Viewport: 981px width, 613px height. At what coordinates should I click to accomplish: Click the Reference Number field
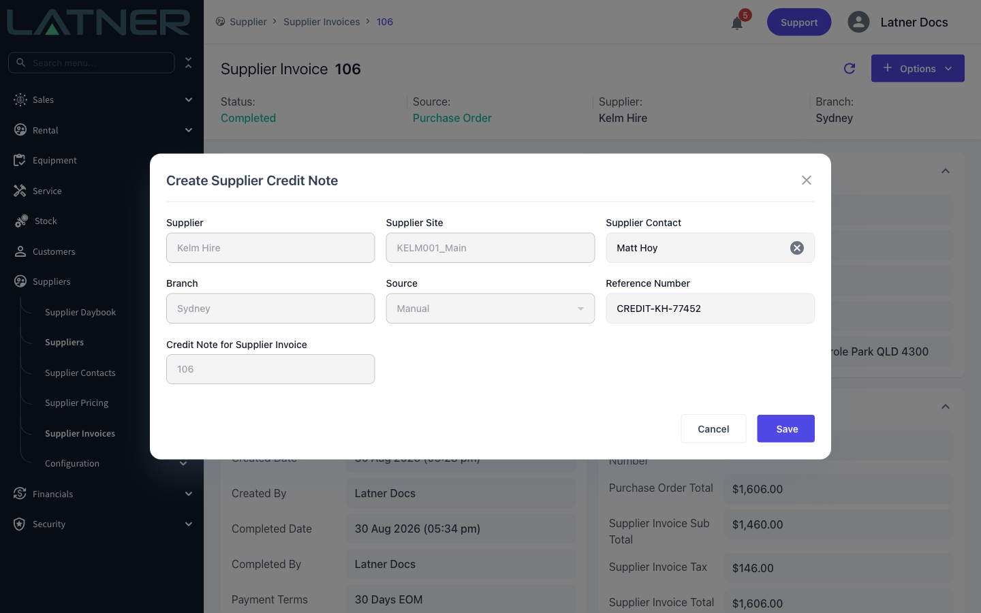[710, 309]
